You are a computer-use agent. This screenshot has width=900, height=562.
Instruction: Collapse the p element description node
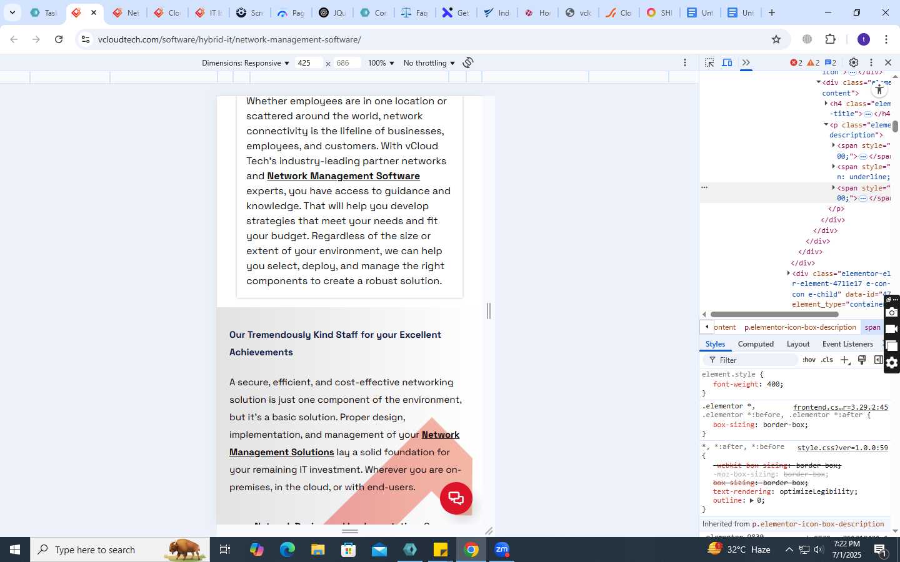pos(826,125)
